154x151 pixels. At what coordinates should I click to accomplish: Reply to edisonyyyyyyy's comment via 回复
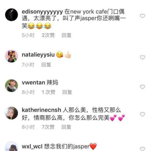coord(66,35)
